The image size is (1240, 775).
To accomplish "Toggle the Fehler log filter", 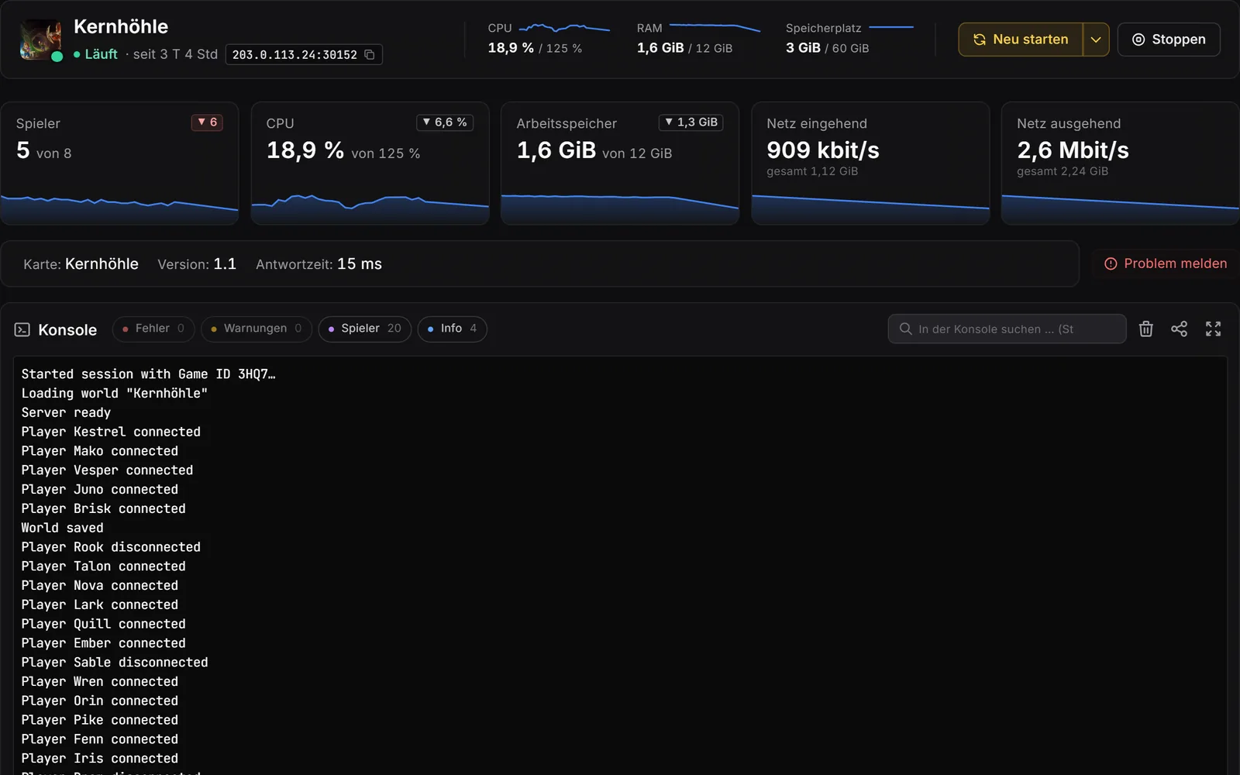I will pyautogui.click(x=153, y=329).
